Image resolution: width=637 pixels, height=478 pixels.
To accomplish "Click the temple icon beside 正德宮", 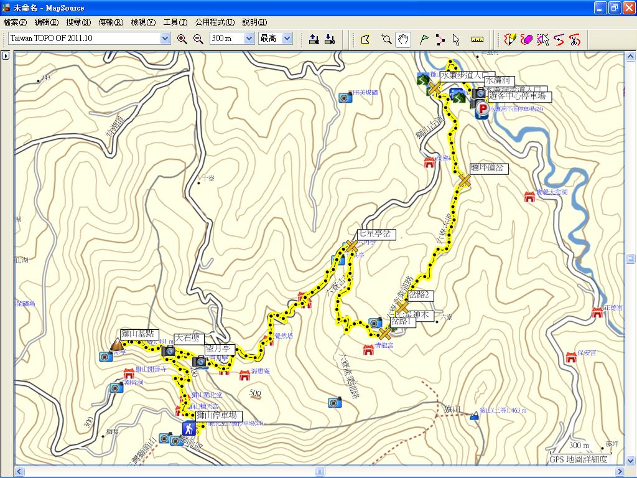I will [597, 312].
